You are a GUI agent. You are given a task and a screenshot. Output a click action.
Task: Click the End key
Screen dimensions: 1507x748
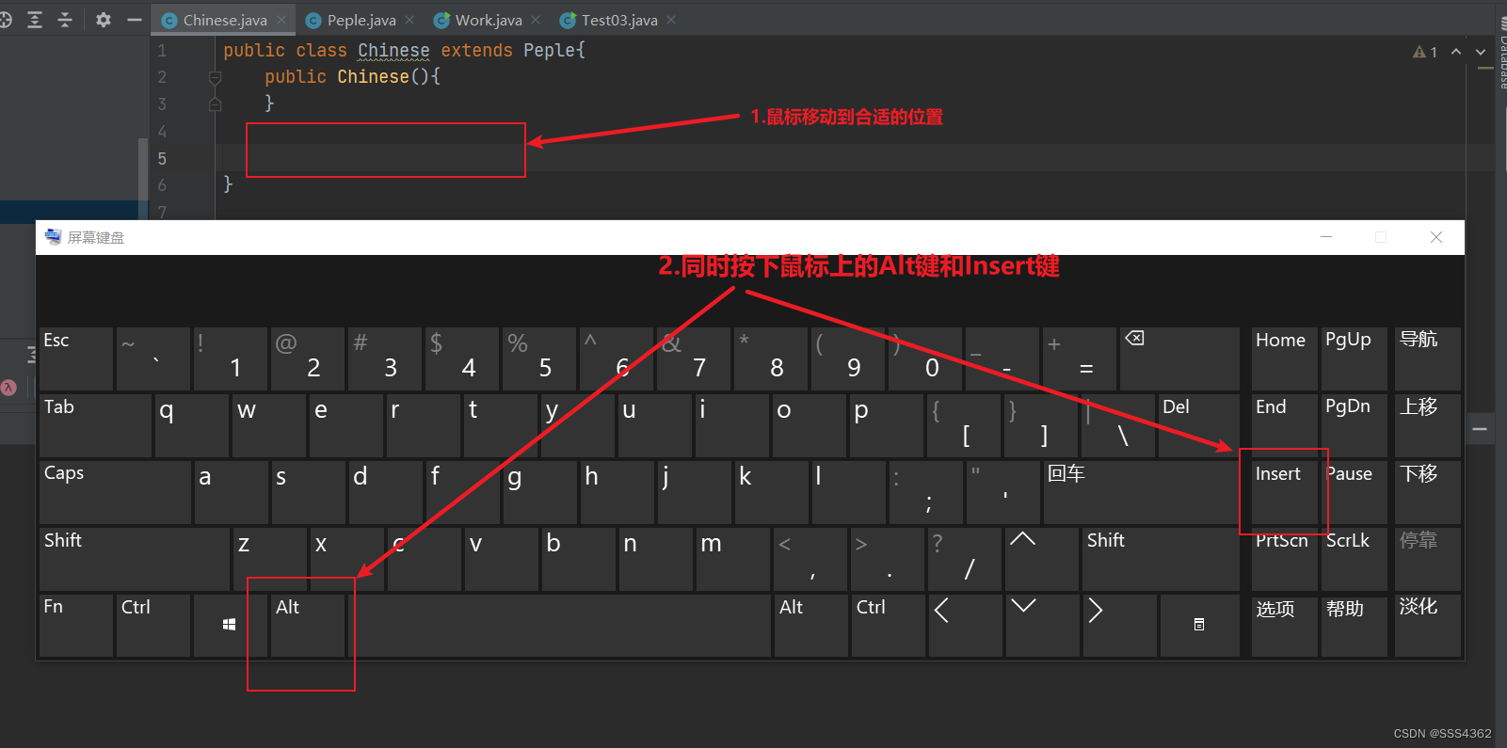[x=1285, y=425]
